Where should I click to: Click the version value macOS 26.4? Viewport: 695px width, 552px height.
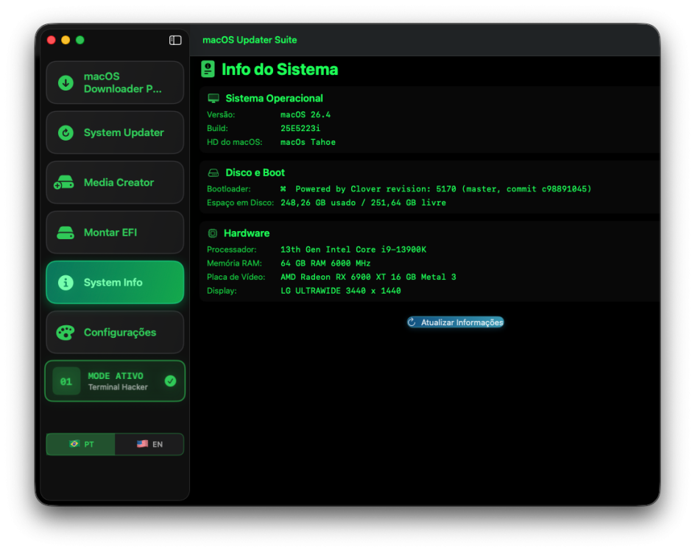(306, 115)
